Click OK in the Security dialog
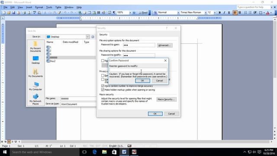The height and width of the screenshot is (156, 277). [155, 114]
